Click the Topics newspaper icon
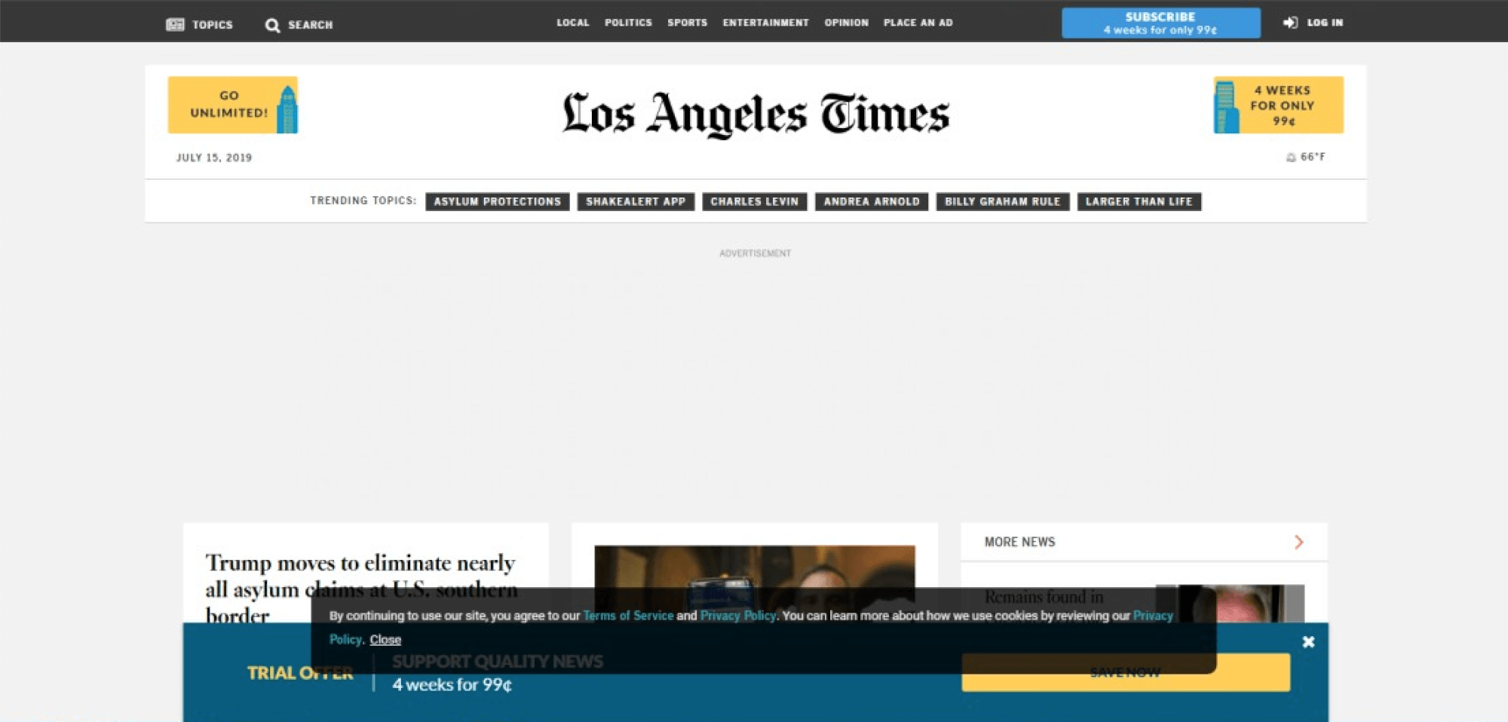1508x722 pixels. tap(175, 23)
